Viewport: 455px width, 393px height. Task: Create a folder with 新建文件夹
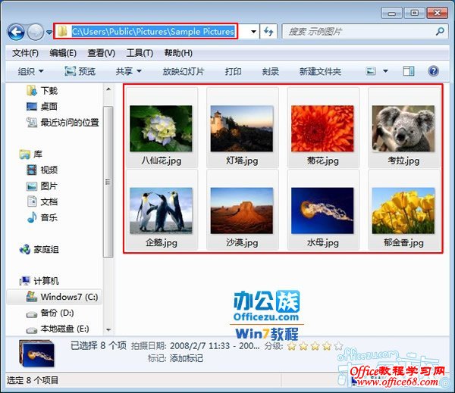[x=320, y=71]
